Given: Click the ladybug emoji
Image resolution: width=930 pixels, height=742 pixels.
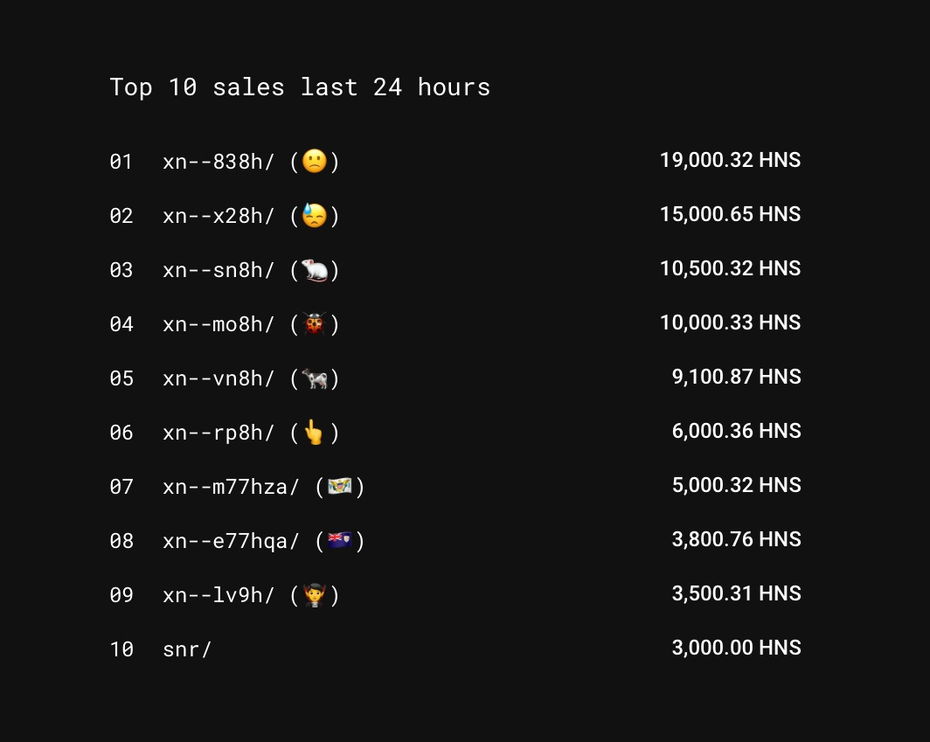Looking at the screenshot, I should (315, 324).
